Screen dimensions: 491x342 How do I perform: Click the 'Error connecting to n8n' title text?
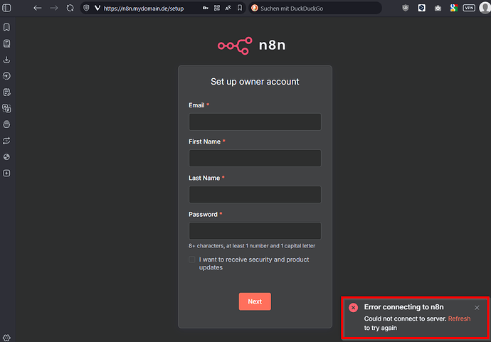pyautogui.click(x=403, y=307)
